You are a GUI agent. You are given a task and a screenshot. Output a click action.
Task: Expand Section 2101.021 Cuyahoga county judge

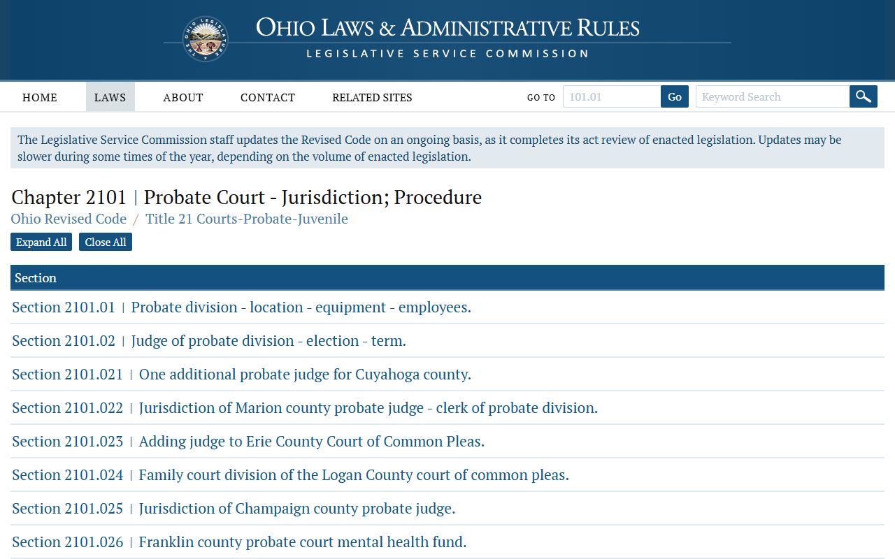pyautogui.click(x=241, y=375)
